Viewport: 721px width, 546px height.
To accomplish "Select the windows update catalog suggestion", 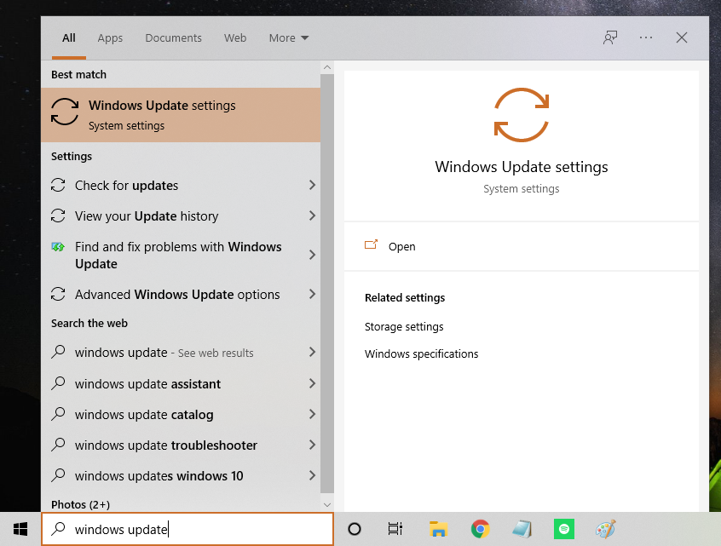I will 181,414.
